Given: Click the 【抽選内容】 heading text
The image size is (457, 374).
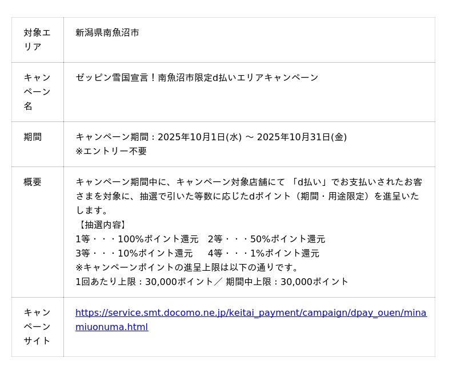Looking at the screenshot, I should pyautogui.click(x=102, y=225).
